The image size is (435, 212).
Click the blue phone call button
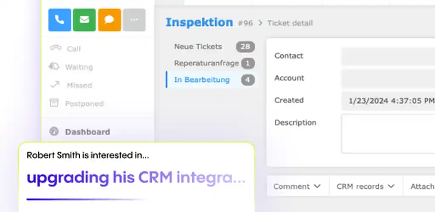coord(59,20)
